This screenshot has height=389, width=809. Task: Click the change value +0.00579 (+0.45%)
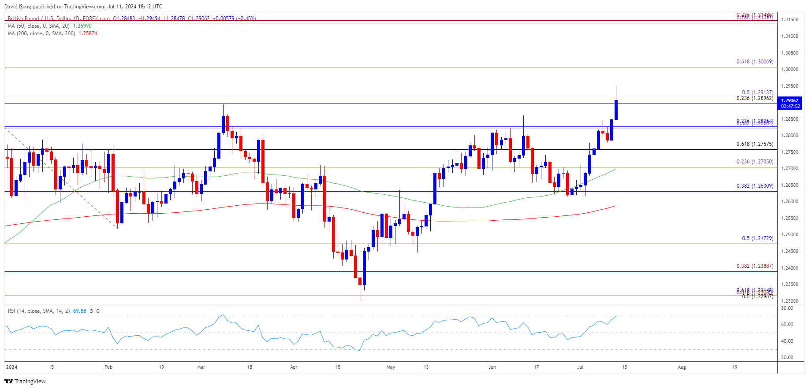click(x=234, y=19)
